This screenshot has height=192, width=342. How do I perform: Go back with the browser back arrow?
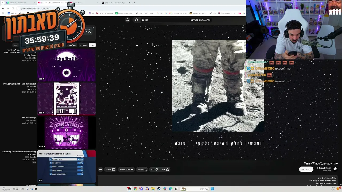click(x=3, y=8)
